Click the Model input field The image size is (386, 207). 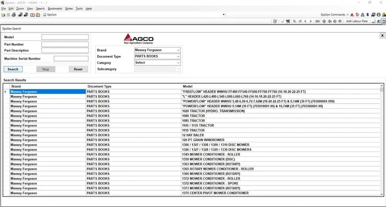[x=65, y=37]
